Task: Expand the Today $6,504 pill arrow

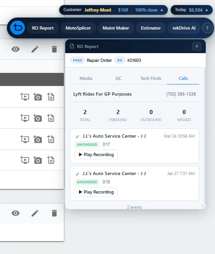Action: (x=207, y=10)
